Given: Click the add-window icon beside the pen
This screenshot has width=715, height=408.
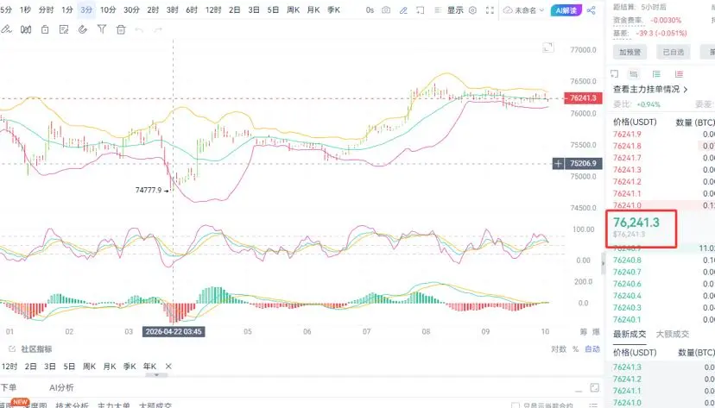Looking at the screenshot, I should point(420,10).
